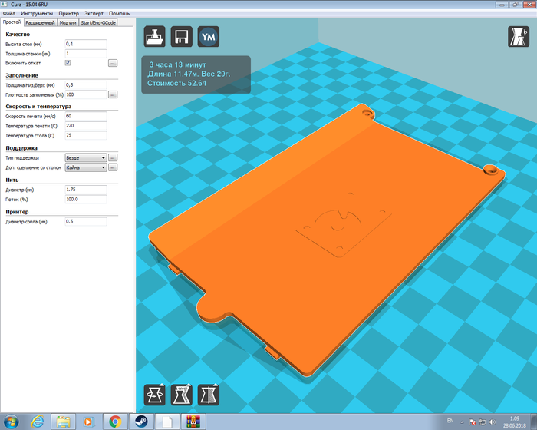Select the Rotate tool

click(x=154, y=395)
